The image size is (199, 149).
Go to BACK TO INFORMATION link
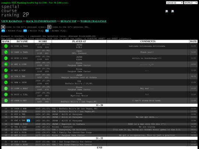pos(41,21)
